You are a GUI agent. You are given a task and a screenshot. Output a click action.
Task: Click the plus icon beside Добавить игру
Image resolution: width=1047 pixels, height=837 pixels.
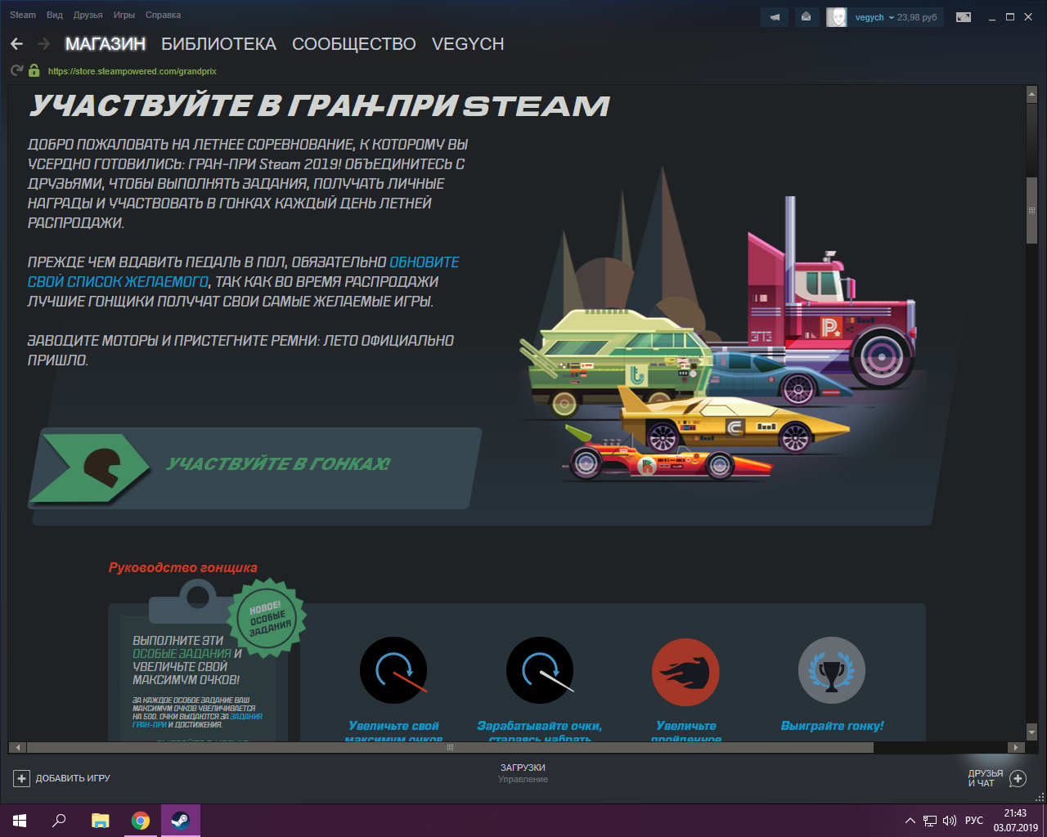coord(22,778)
